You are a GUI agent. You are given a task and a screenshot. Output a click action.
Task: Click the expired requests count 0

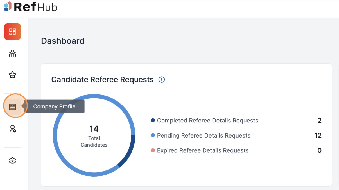point(320,150)
